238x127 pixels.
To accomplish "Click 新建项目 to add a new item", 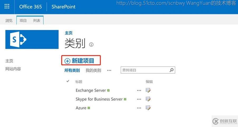I will pyautogui.click(x=83, y=61).
